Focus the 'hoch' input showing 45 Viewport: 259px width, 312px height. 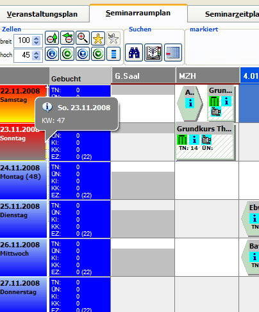click(23, 55)
